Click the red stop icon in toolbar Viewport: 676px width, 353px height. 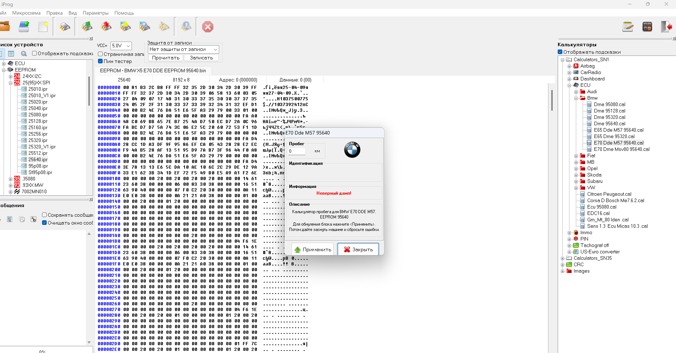tap(208, 27)
